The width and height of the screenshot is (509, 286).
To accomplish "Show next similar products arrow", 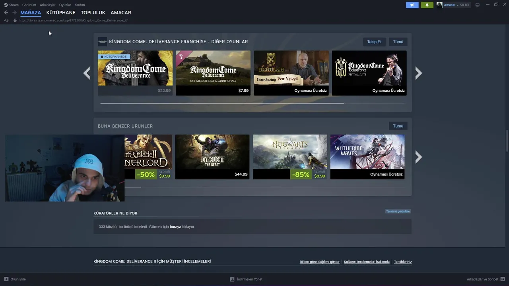I will pos(418,157).
